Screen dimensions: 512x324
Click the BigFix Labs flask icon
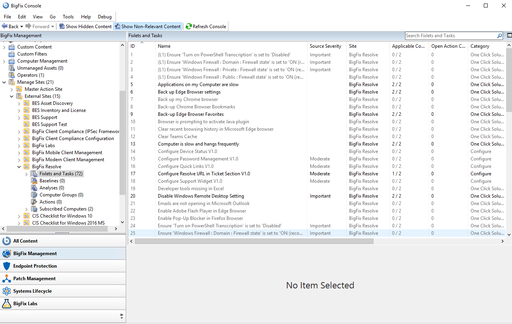(6, 304)
